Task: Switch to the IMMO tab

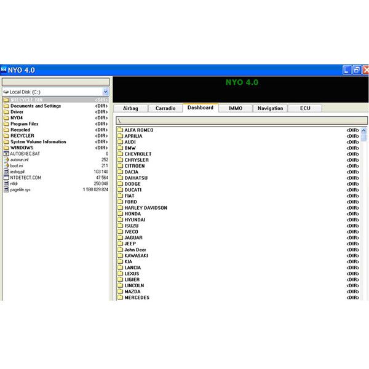Action: (x=235, y=109)
